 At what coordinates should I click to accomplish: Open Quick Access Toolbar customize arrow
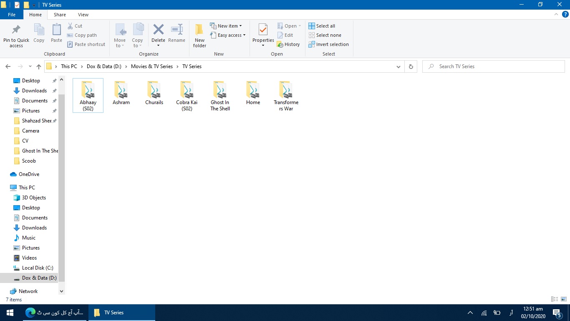(x=34, y=5)
